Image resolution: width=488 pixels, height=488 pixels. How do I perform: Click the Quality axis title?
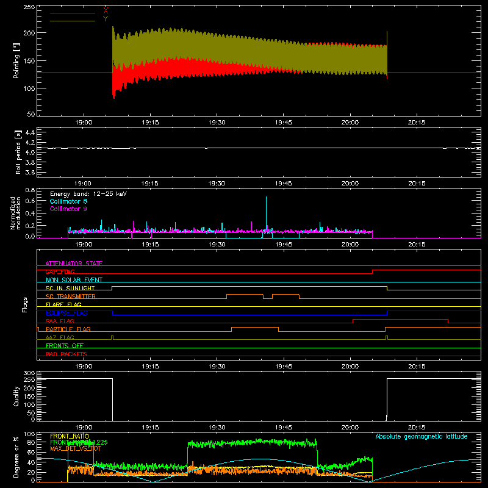click(x=16, y=396)
